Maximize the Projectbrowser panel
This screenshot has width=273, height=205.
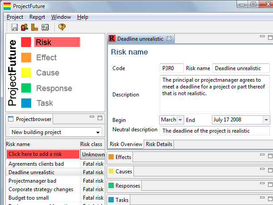coord(100,118)
